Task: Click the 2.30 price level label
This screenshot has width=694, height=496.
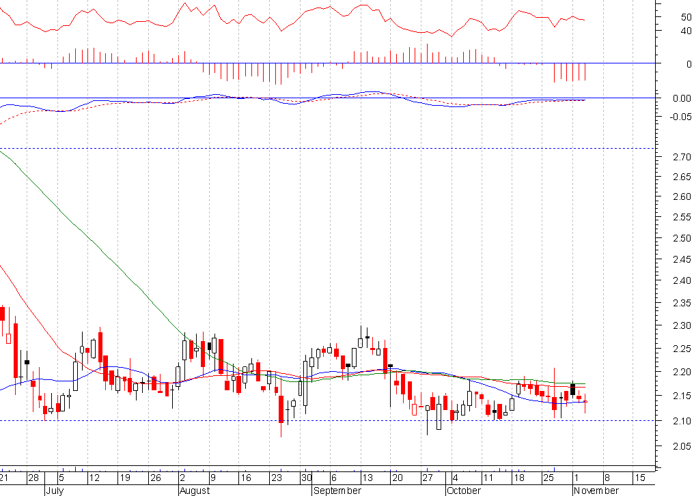Action: [x=682, y=326]
